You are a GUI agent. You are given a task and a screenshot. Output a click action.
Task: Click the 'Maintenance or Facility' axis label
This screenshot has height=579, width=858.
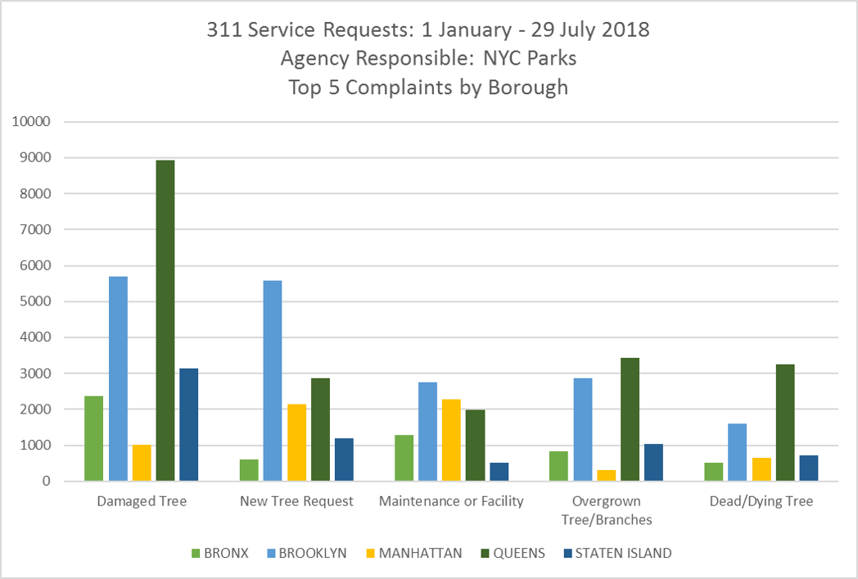[451, 501]
